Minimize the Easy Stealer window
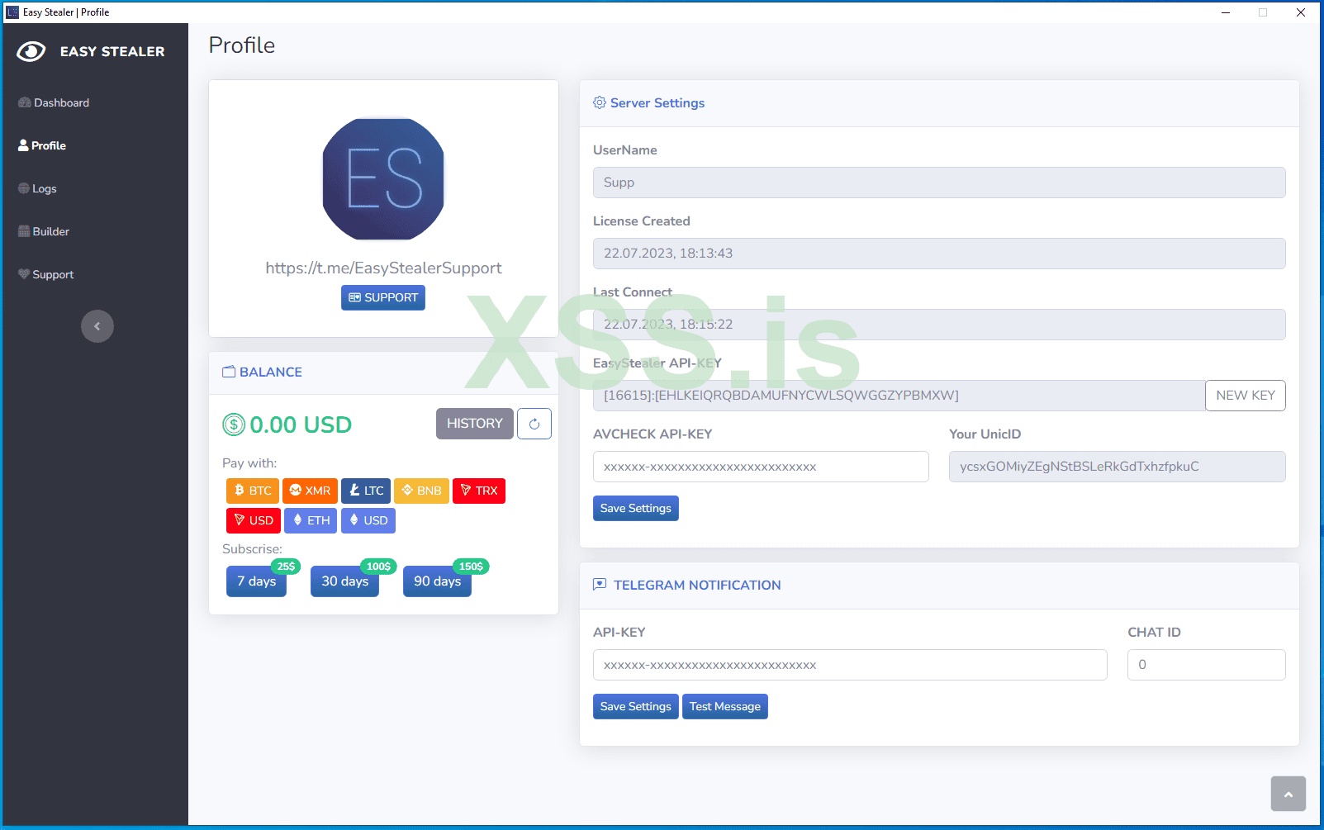Viewport: 1324px width, 830px height. pos(1226,12)
